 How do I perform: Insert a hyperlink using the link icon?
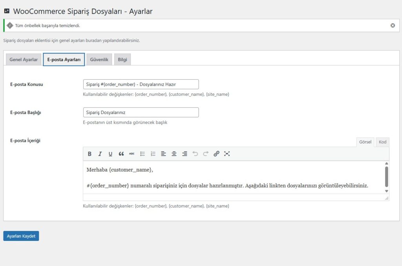[x=216, y=154]
